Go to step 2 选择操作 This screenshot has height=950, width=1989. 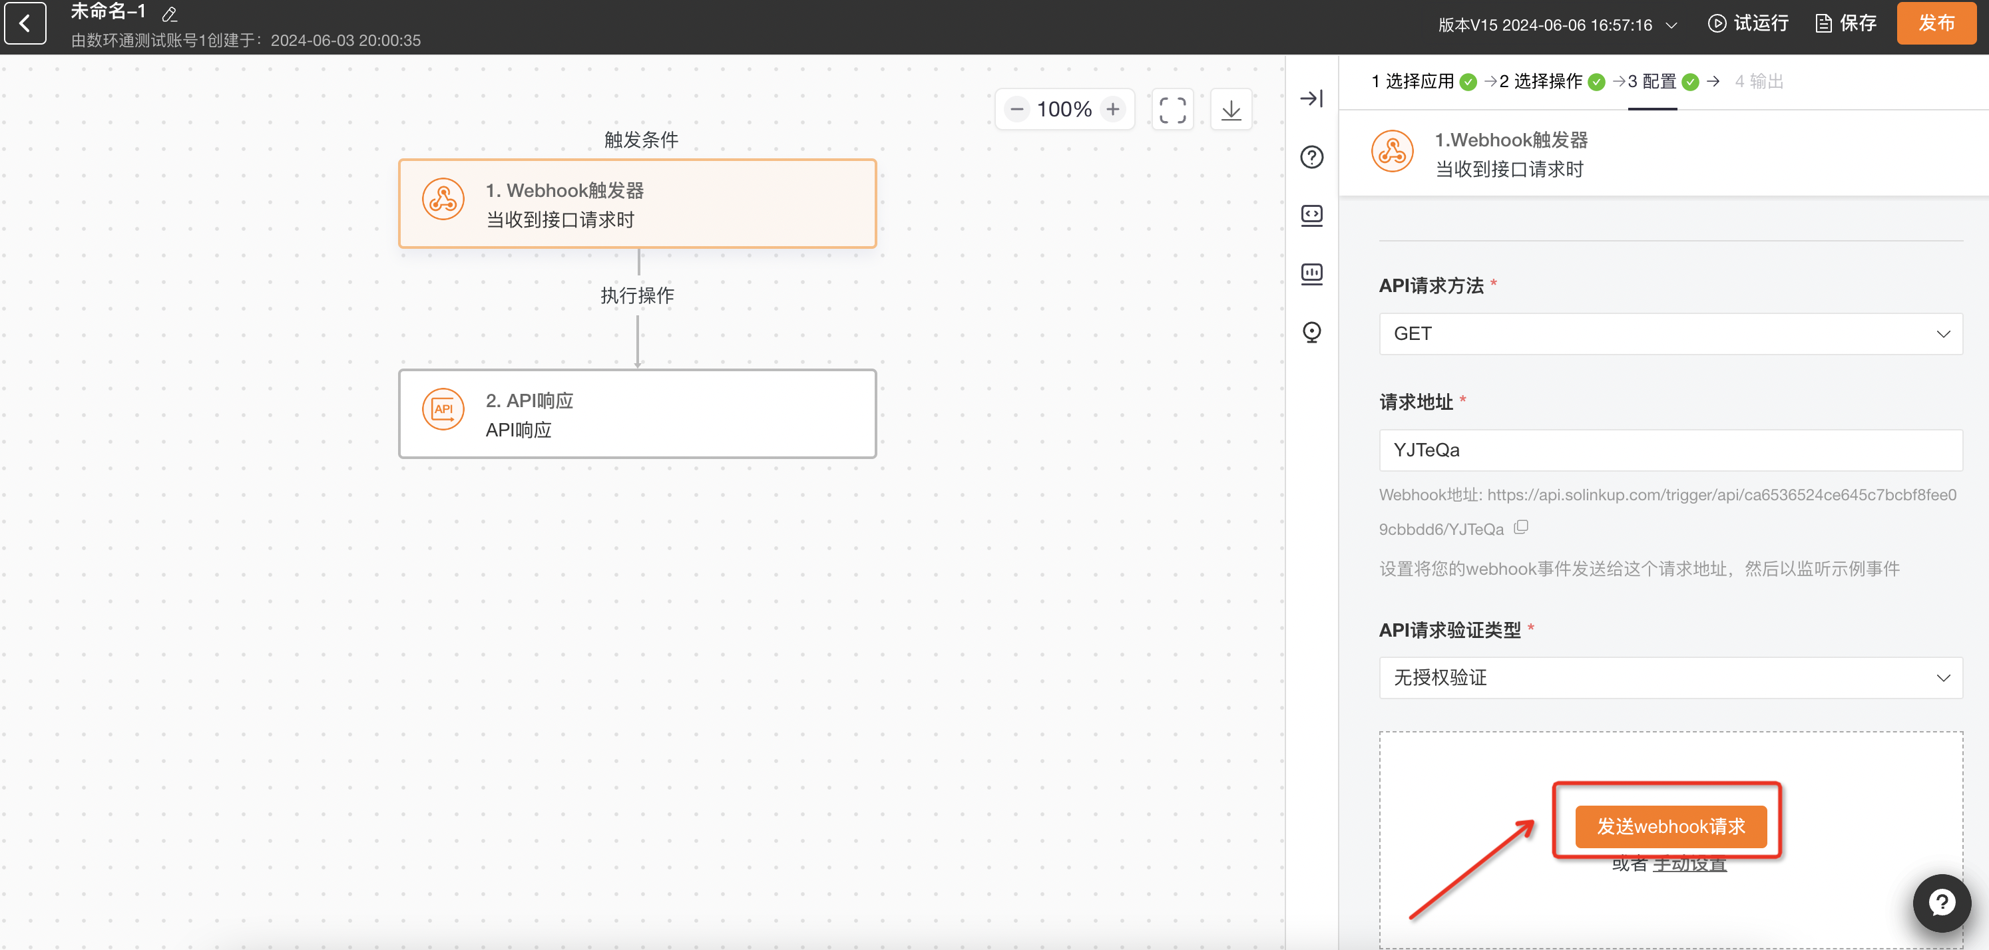pos(1552,81)
